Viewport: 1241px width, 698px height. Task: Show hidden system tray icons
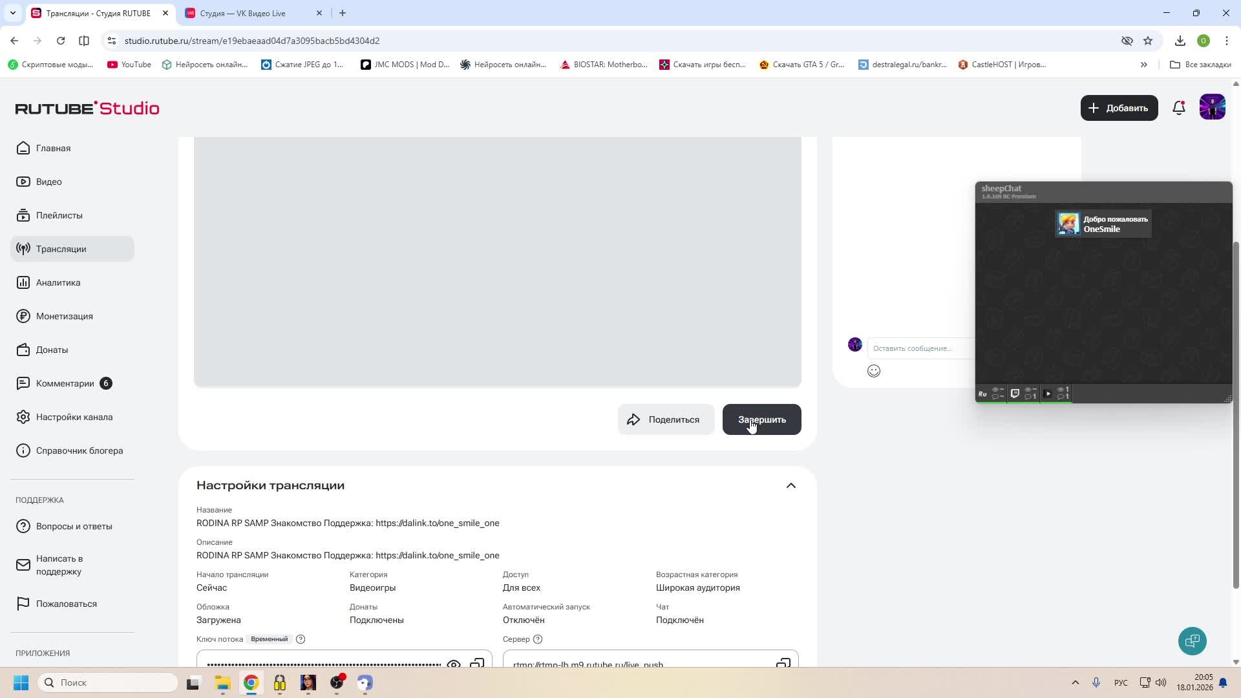pyautogui.click(x=1076, y=682)
